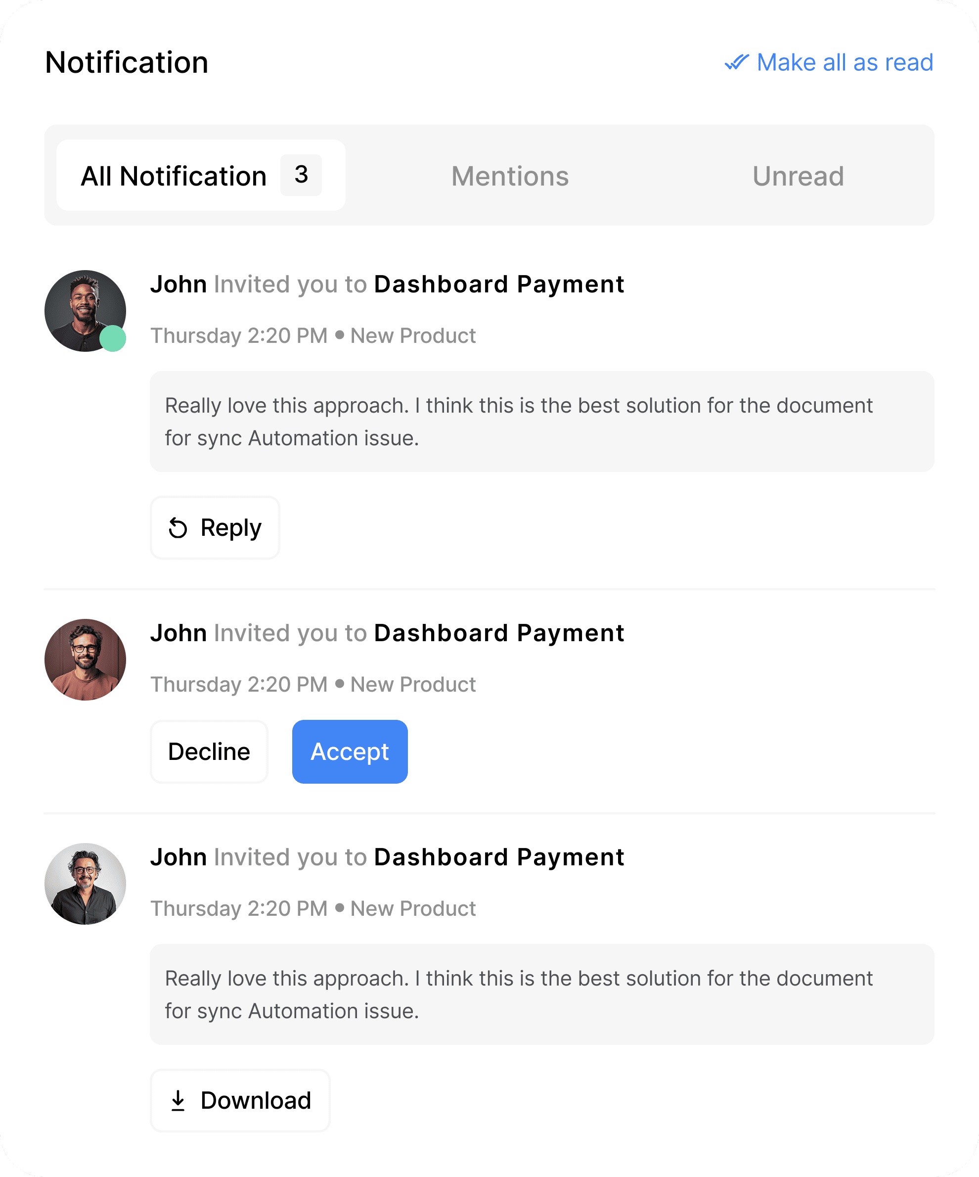Screen dimensions: 979x1177
Task: Decline the Dashboard Payment invitation
Action: click(209, 752)
